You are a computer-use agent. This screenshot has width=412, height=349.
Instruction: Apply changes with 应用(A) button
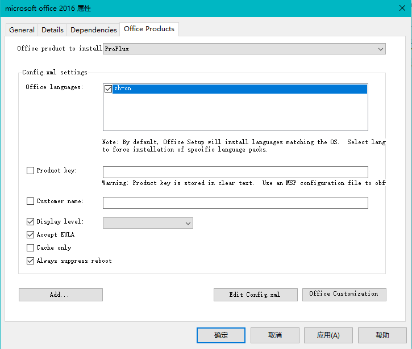coord(328,335)
